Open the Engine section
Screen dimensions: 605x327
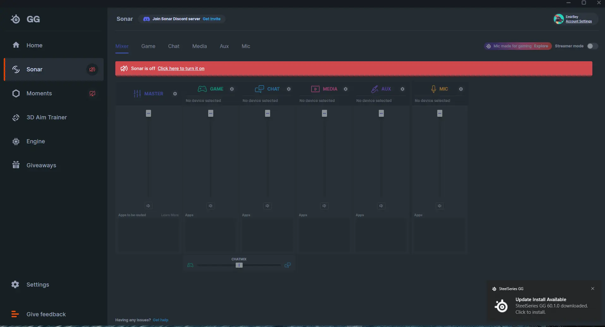(54, 141)
